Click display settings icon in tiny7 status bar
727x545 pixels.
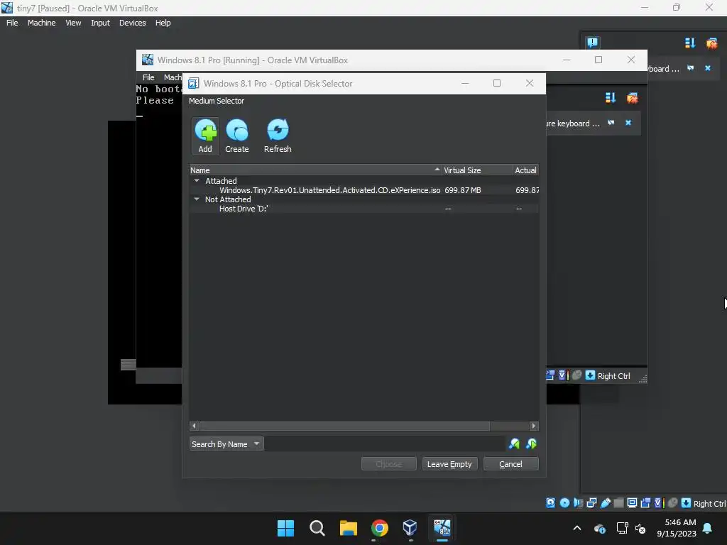tap(632, 503)
